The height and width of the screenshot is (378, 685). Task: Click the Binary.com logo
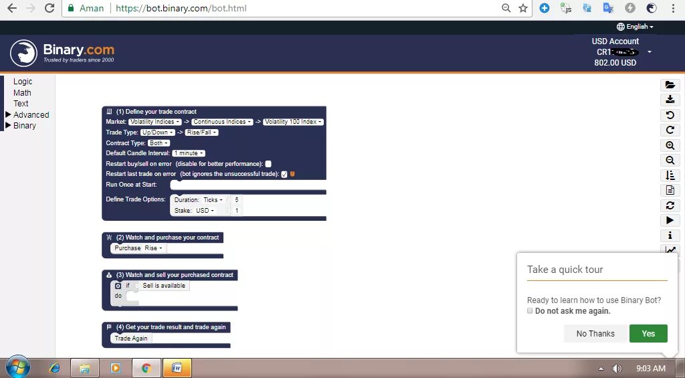(x=62, y=54)
